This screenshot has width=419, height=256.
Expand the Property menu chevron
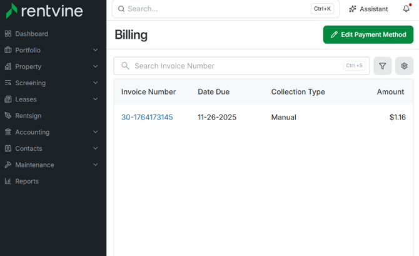coord(96,66)
